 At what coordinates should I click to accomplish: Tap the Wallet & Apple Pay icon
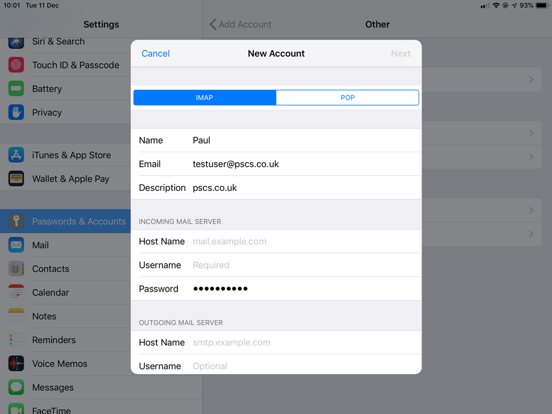tap(16, 179)
